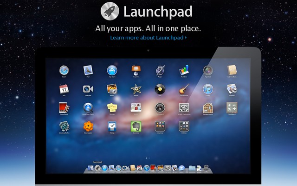Launch FaceTime from the Launchpad grid
The width and height of the screenshot is (297, 186).
coord(88,89)
